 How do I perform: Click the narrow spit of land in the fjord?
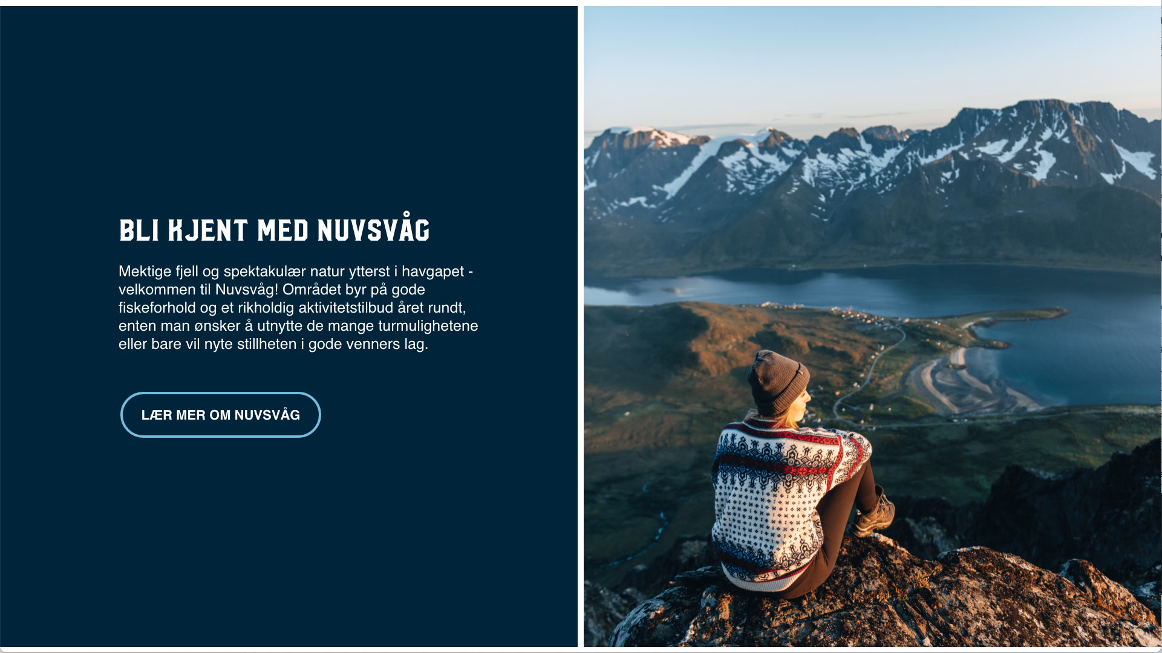pyautogui.click(x=1016, y=316)
